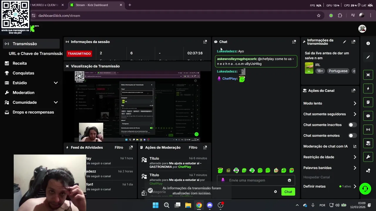Pop out the Ações de Moderação panel
This screenshot has height=211, width=376.
coord(205,147)
